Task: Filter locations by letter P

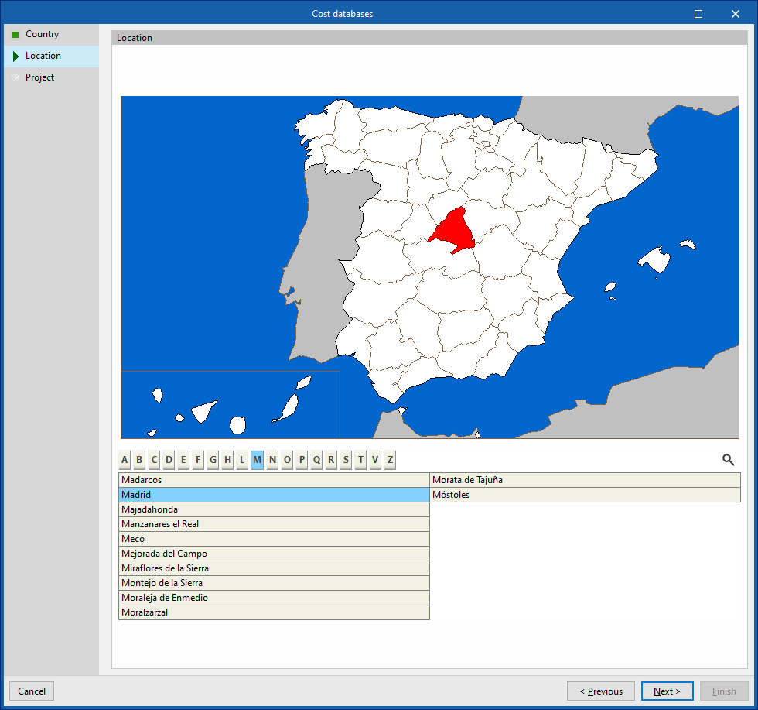Action: pos(302,459)
